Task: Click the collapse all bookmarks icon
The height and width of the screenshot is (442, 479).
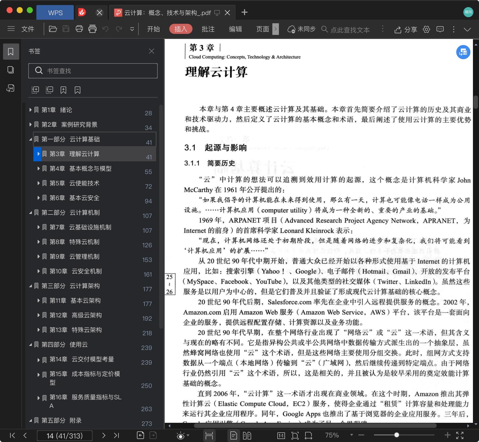Action: [49, 90]
